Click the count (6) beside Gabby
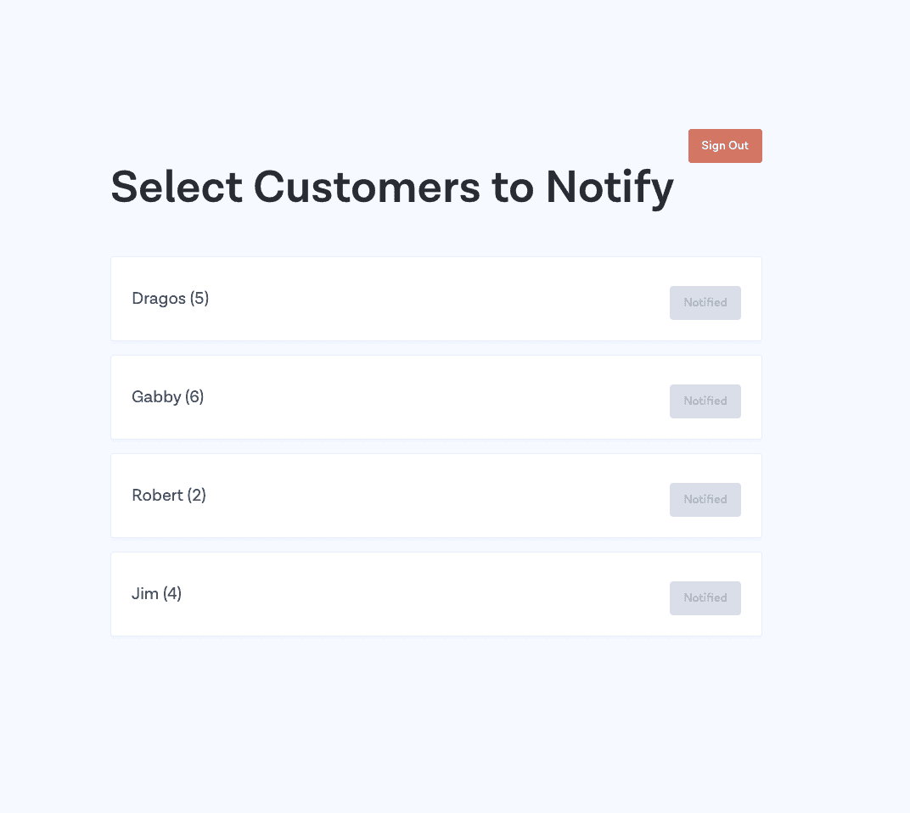The height and width of the screenshot is (813, 910). (194, 397)
